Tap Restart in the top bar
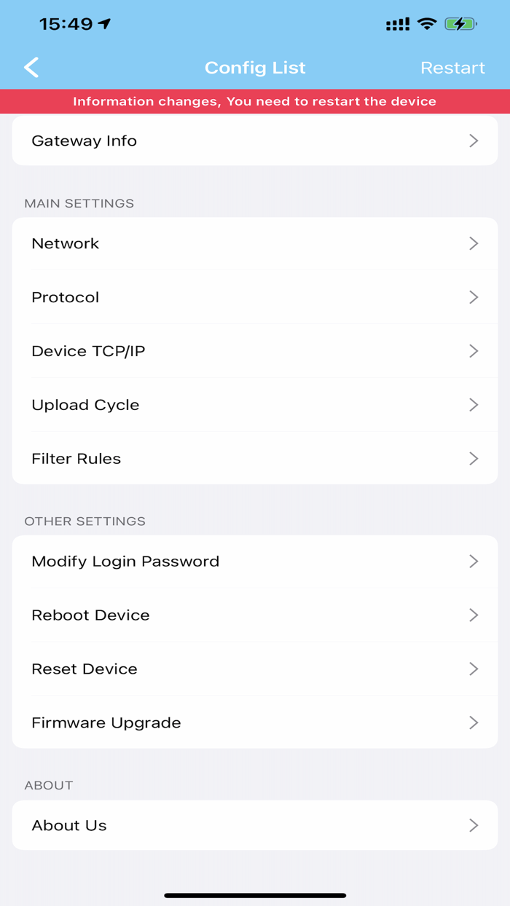 click(x=452, y=67)
